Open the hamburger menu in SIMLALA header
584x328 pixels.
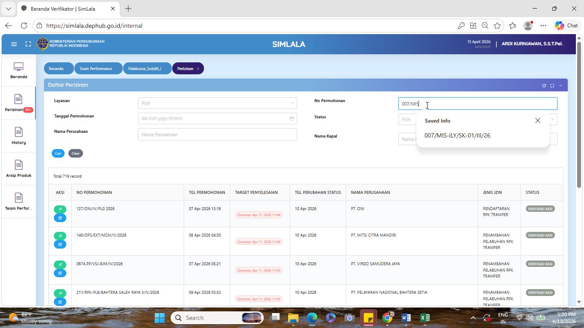(x=14, y=44)
